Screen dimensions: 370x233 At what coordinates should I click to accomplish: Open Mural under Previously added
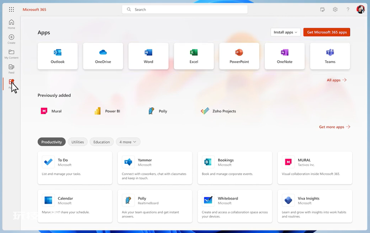51,111
